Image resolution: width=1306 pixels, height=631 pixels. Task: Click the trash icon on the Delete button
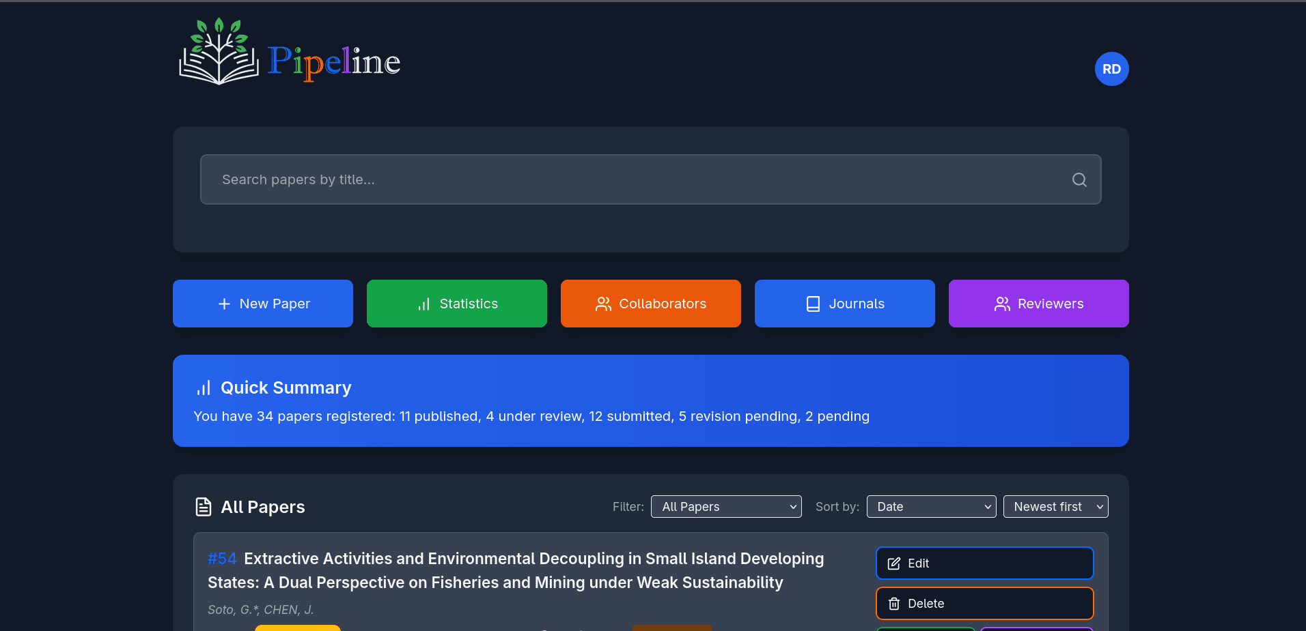[x=893, y=604]
